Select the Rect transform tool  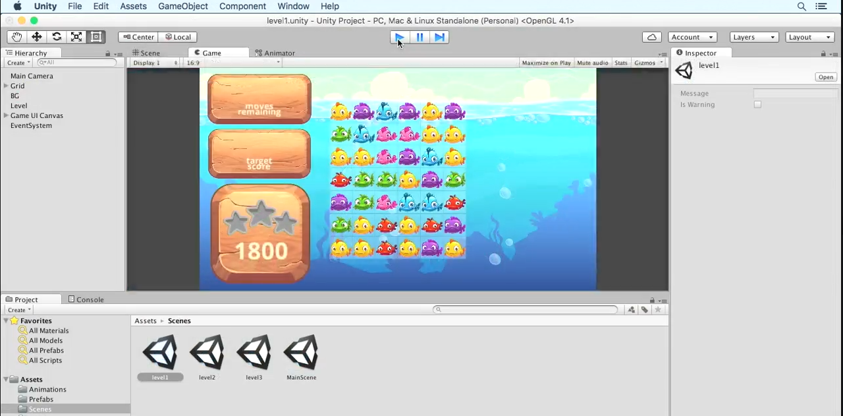96,37
